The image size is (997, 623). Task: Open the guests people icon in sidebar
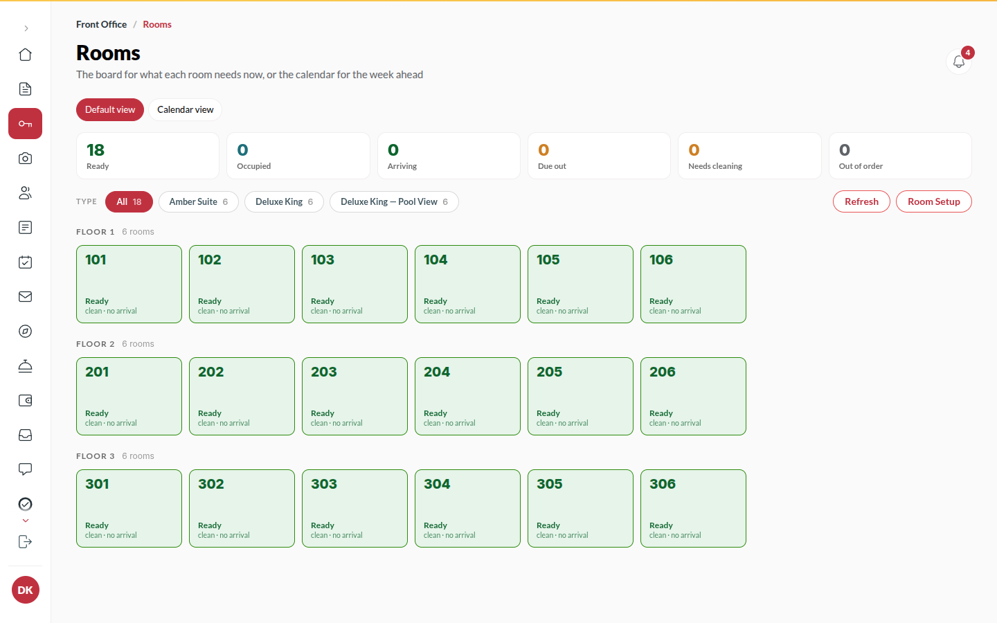pos(26,193)
